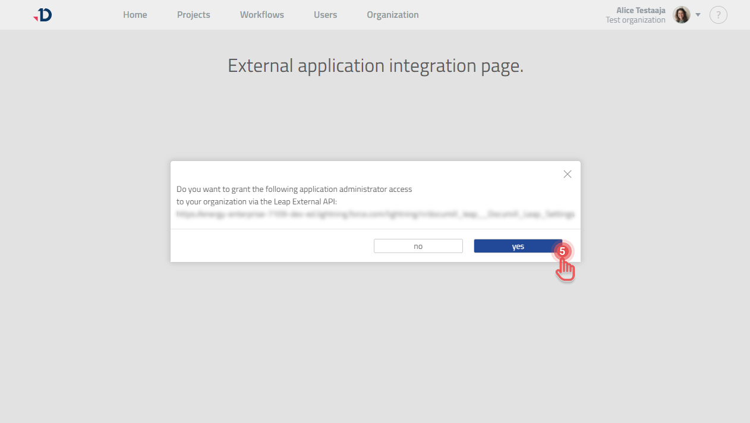Dismiss the dialog using the X icon
The width and height of the screenshot is (750, 423).
point(567,174)
